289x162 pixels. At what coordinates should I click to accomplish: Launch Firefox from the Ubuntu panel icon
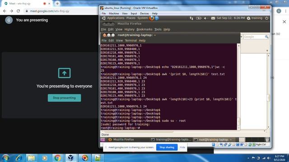pos(152,18)
